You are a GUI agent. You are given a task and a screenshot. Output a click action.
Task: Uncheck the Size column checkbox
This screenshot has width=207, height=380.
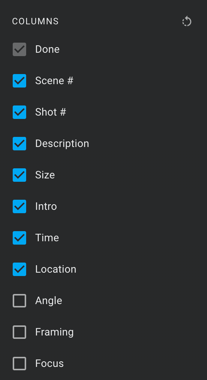point(19,175)
